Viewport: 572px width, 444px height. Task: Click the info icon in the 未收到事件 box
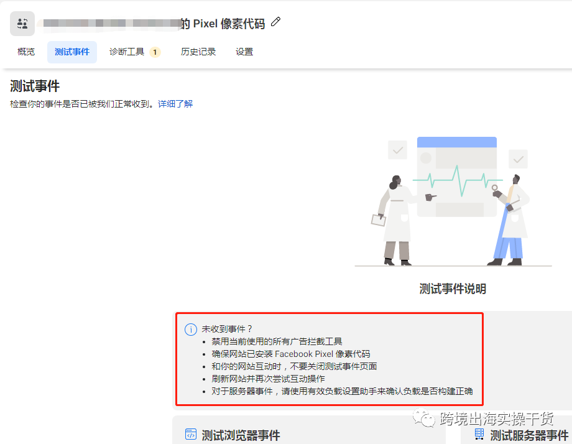(x=191, y=329)
